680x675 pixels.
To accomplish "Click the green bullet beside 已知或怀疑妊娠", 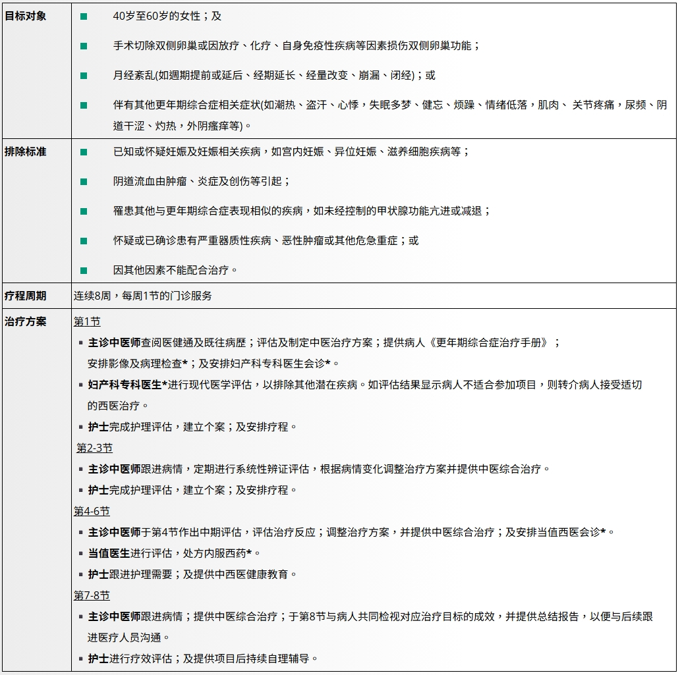I will pyautogui.click(x=84, y=152).
